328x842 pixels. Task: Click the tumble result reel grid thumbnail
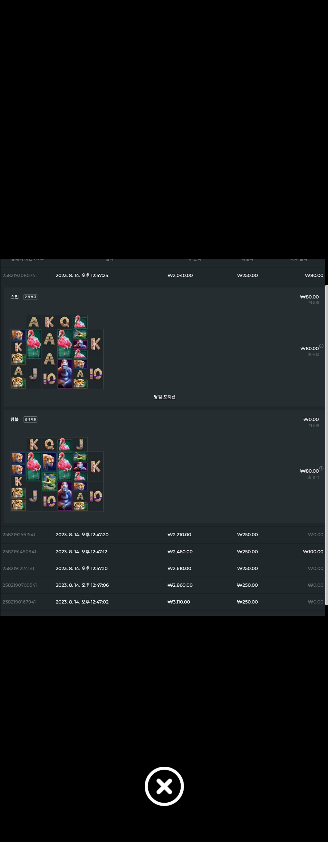point(57,474)
